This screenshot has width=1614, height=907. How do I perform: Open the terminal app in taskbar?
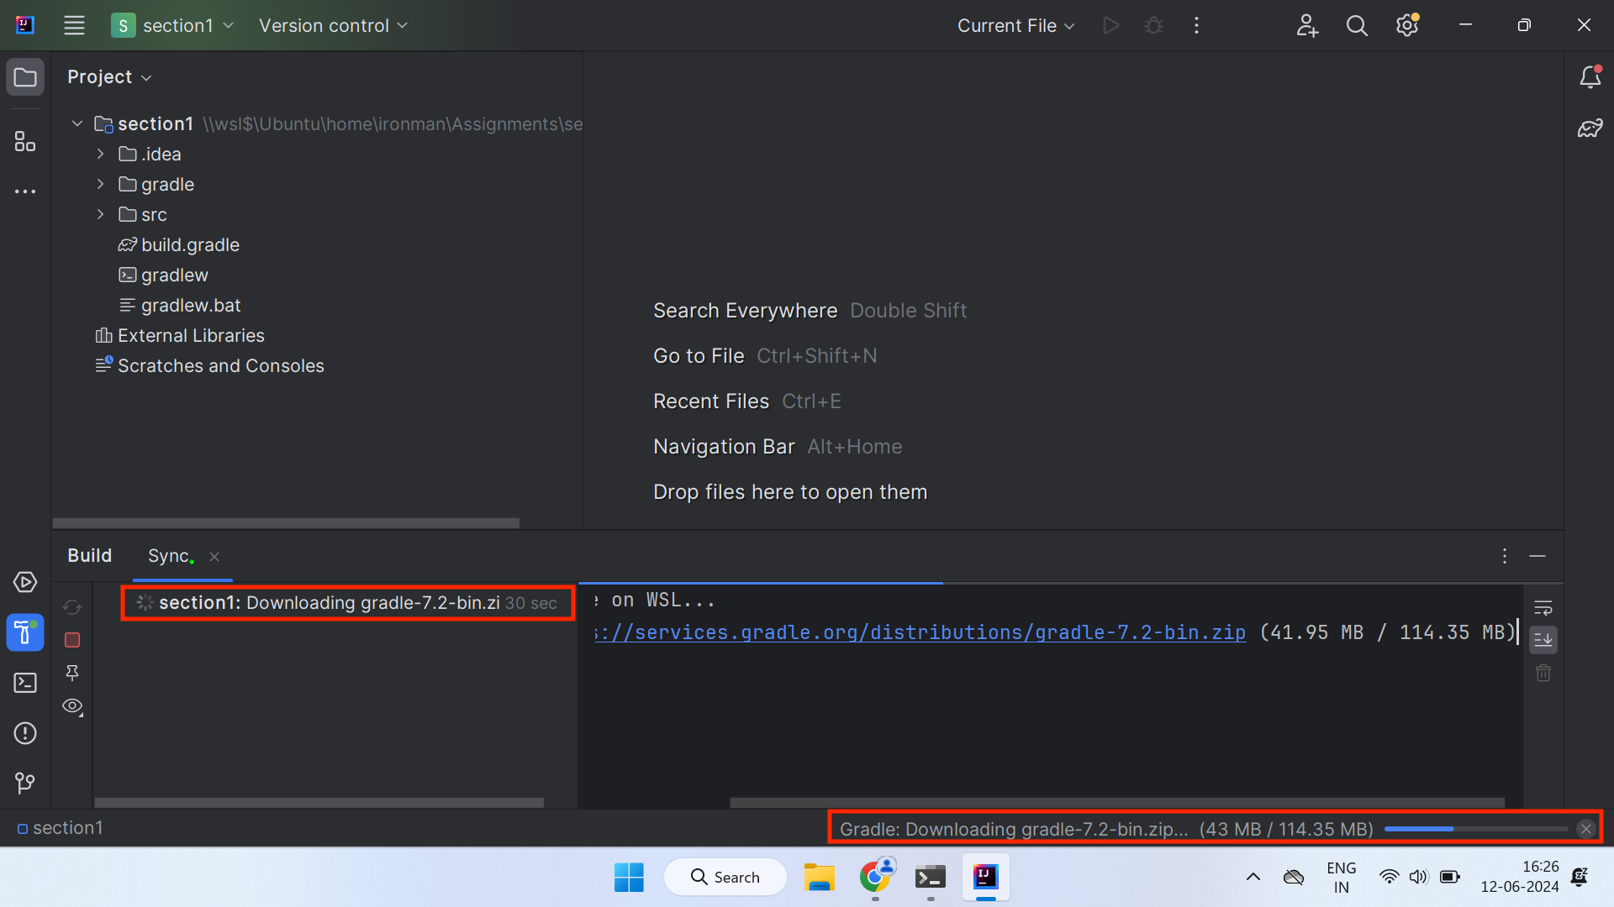(931, 877)
